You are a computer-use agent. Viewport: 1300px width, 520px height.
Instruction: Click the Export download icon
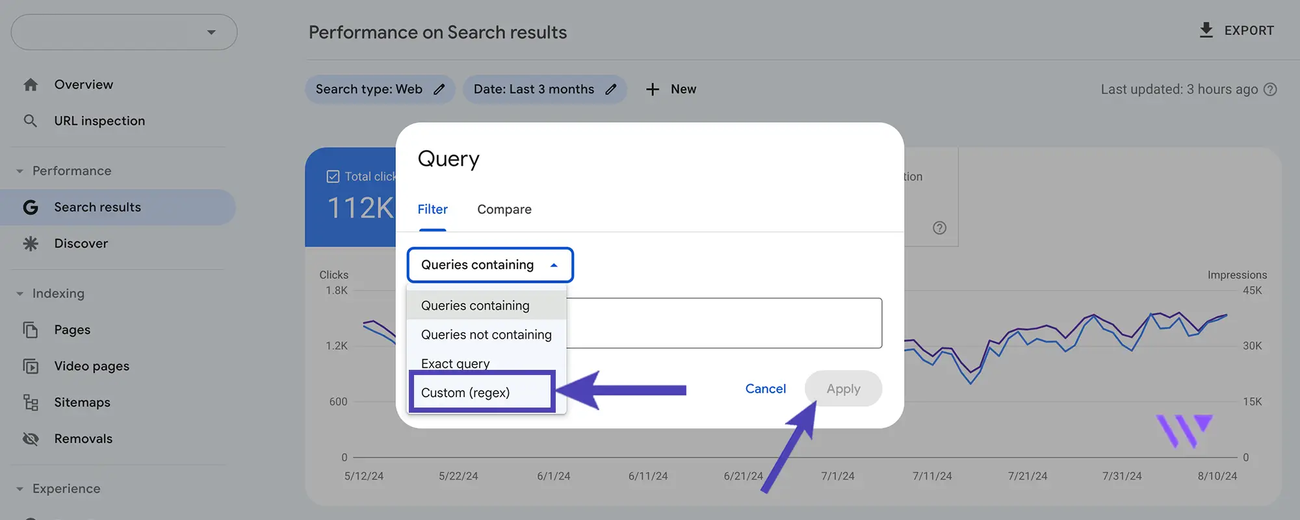coord(1206,31)
